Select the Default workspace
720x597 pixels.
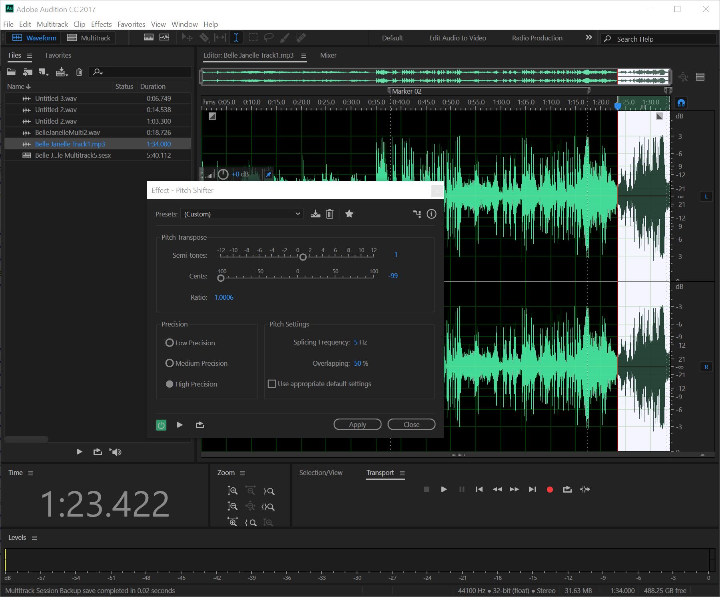(x=392, y=38)
